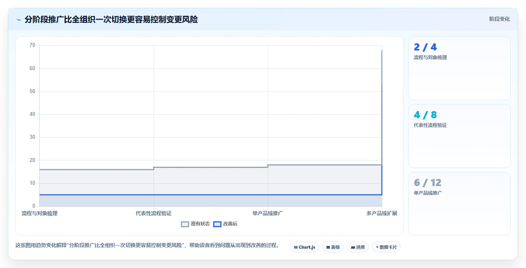Click the 6 / 12 value text
526x268 pixels.
428,183
